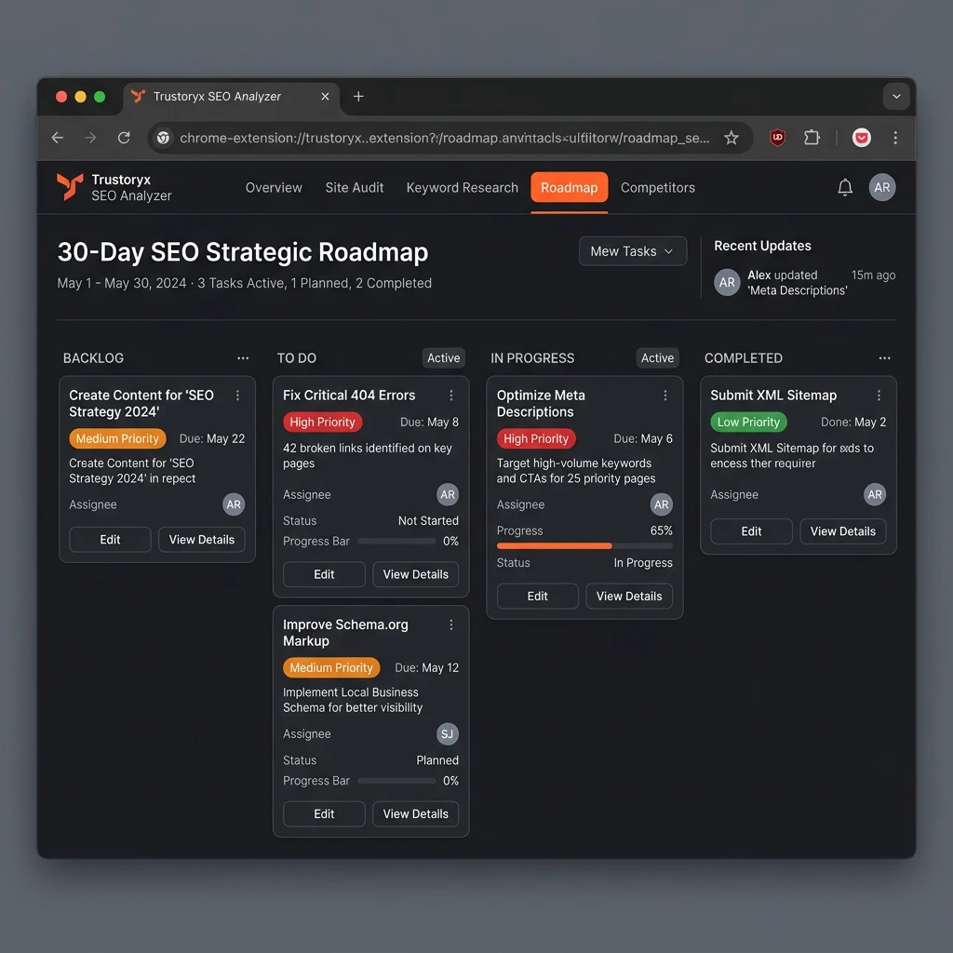Click the browser back arrow
The width and height of the screenshot is (953, 953).
(58, 138)
